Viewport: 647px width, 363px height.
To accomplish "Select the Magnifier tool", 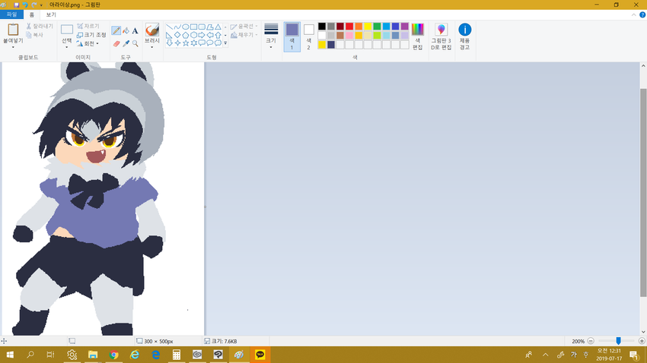I will click(135, 43).
